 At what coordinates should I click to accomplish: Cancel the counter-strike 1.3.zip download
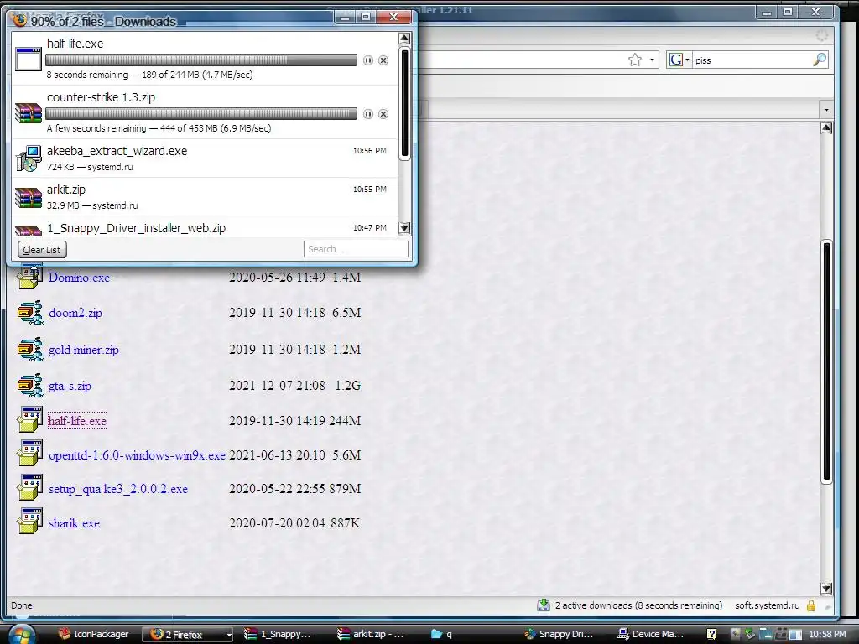tap(383, 114)
